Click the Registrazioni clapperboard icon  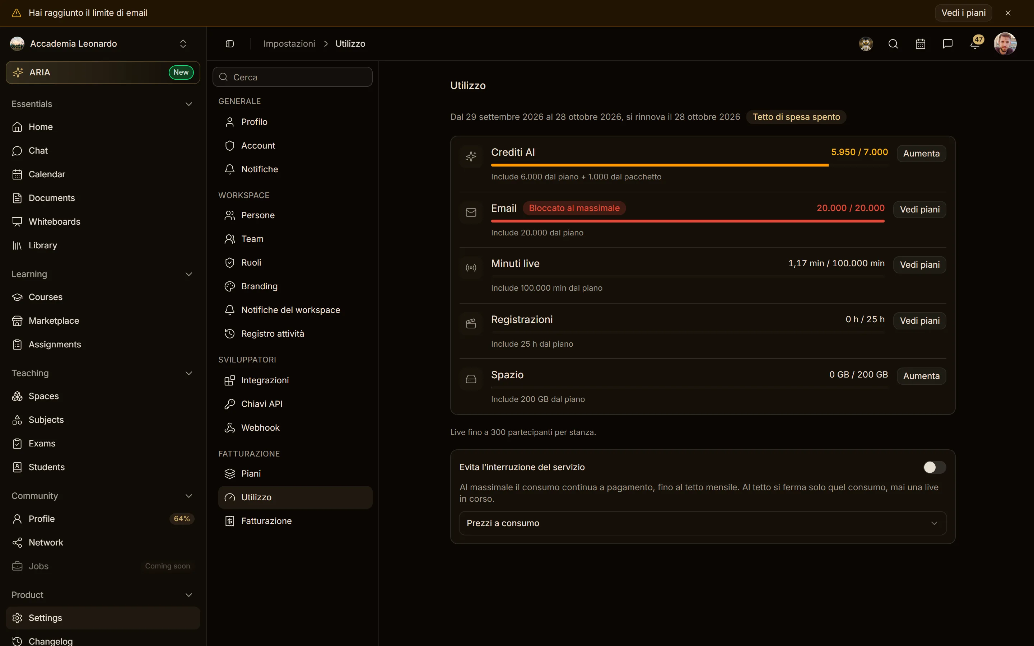pos(471,323)
